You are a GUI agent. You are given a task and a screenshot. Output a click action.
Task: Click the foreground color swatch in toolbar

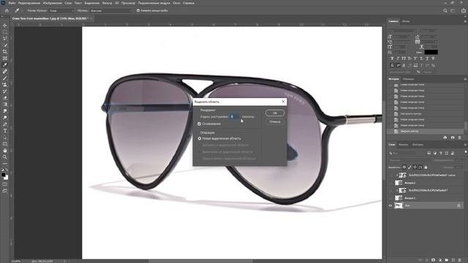pyautogui.click(x=3, y=175)
